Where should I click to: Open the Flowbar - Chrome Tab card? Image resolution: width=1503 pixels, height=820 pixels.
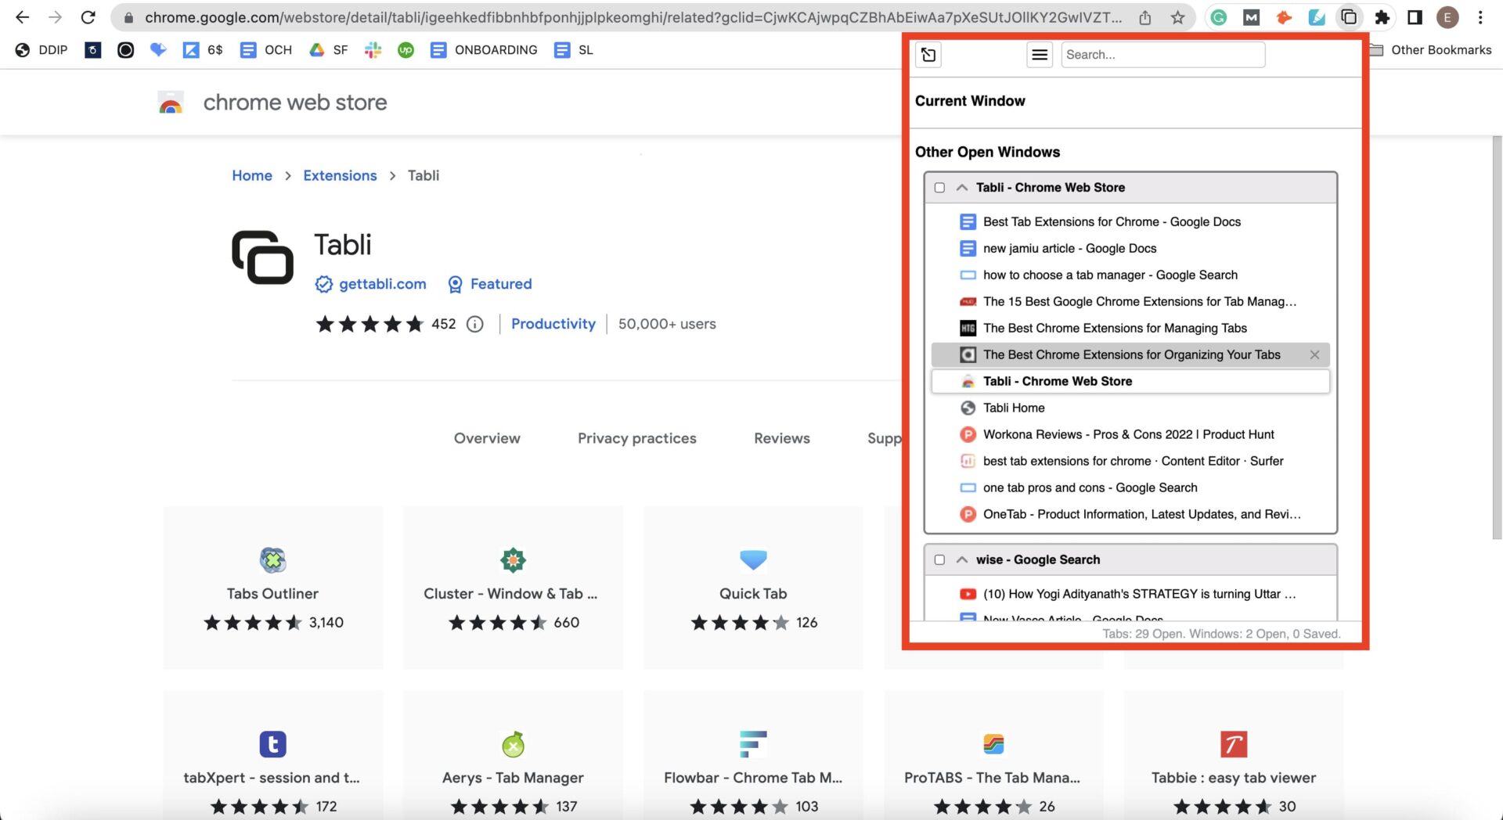tap(753, 755)
